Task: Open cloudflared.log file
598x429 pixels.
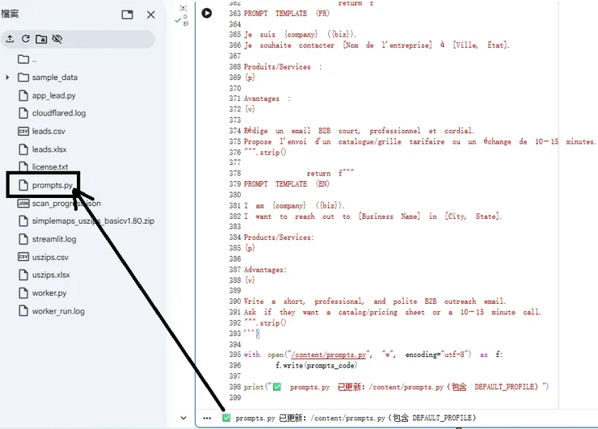Action: [59, 113]
